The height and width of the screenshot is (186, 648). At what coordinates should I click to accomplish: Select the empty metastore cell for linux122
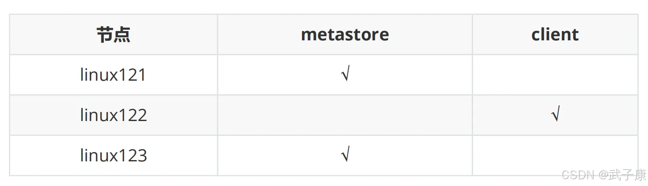click(345, 115)
